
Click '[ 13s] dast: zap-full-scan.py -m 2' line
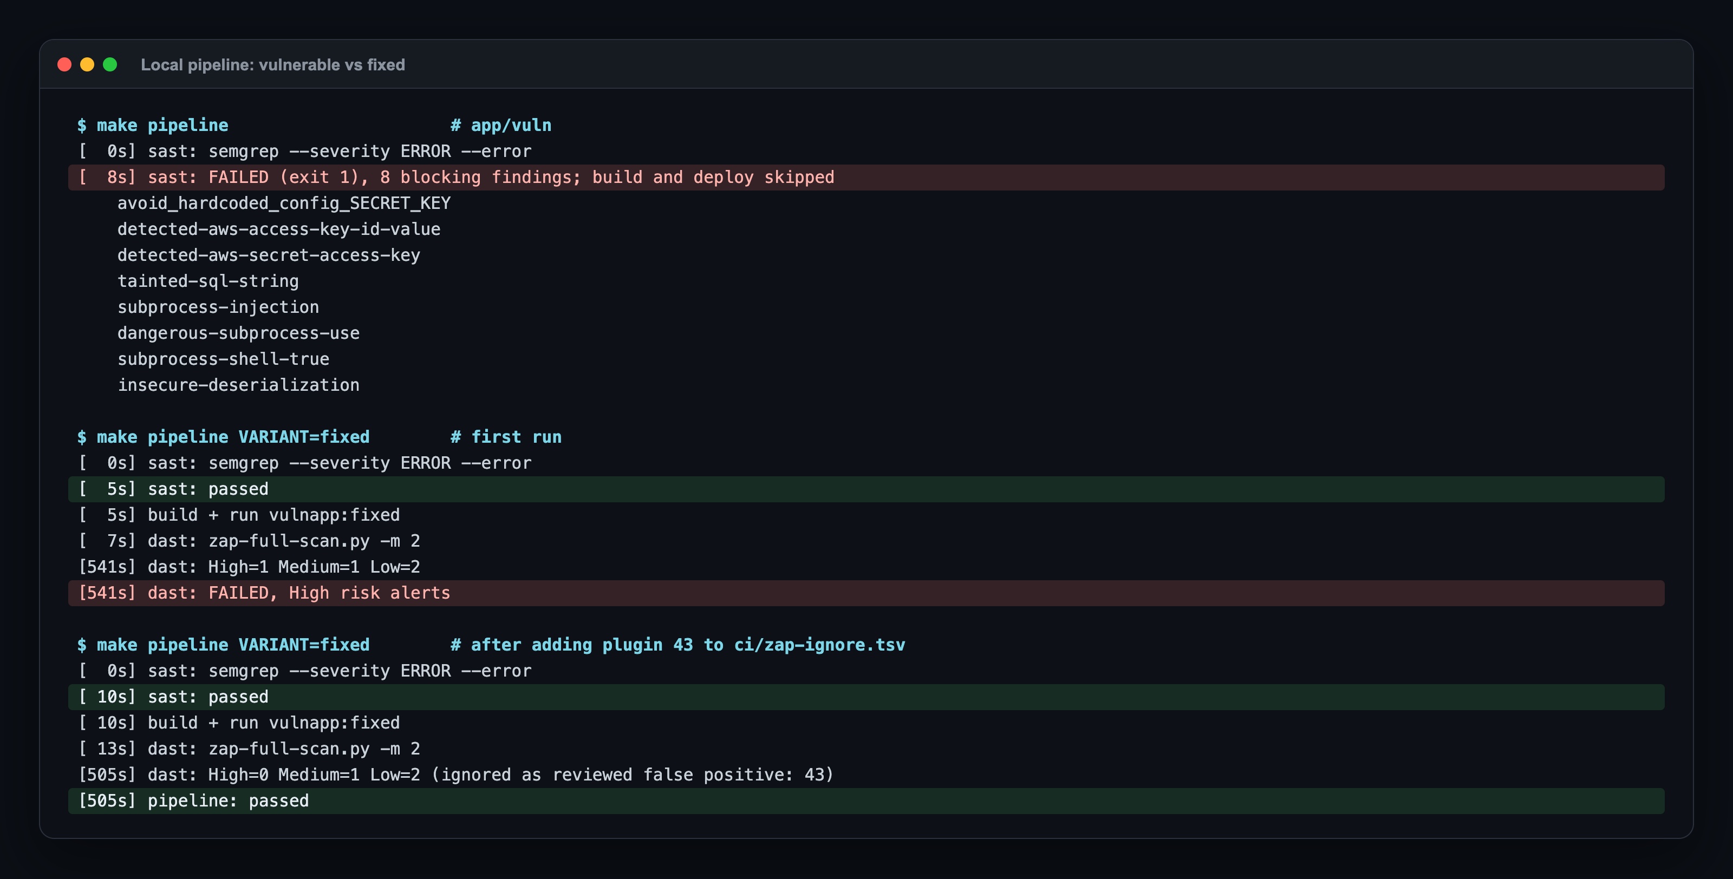click(x=249, y=749)
